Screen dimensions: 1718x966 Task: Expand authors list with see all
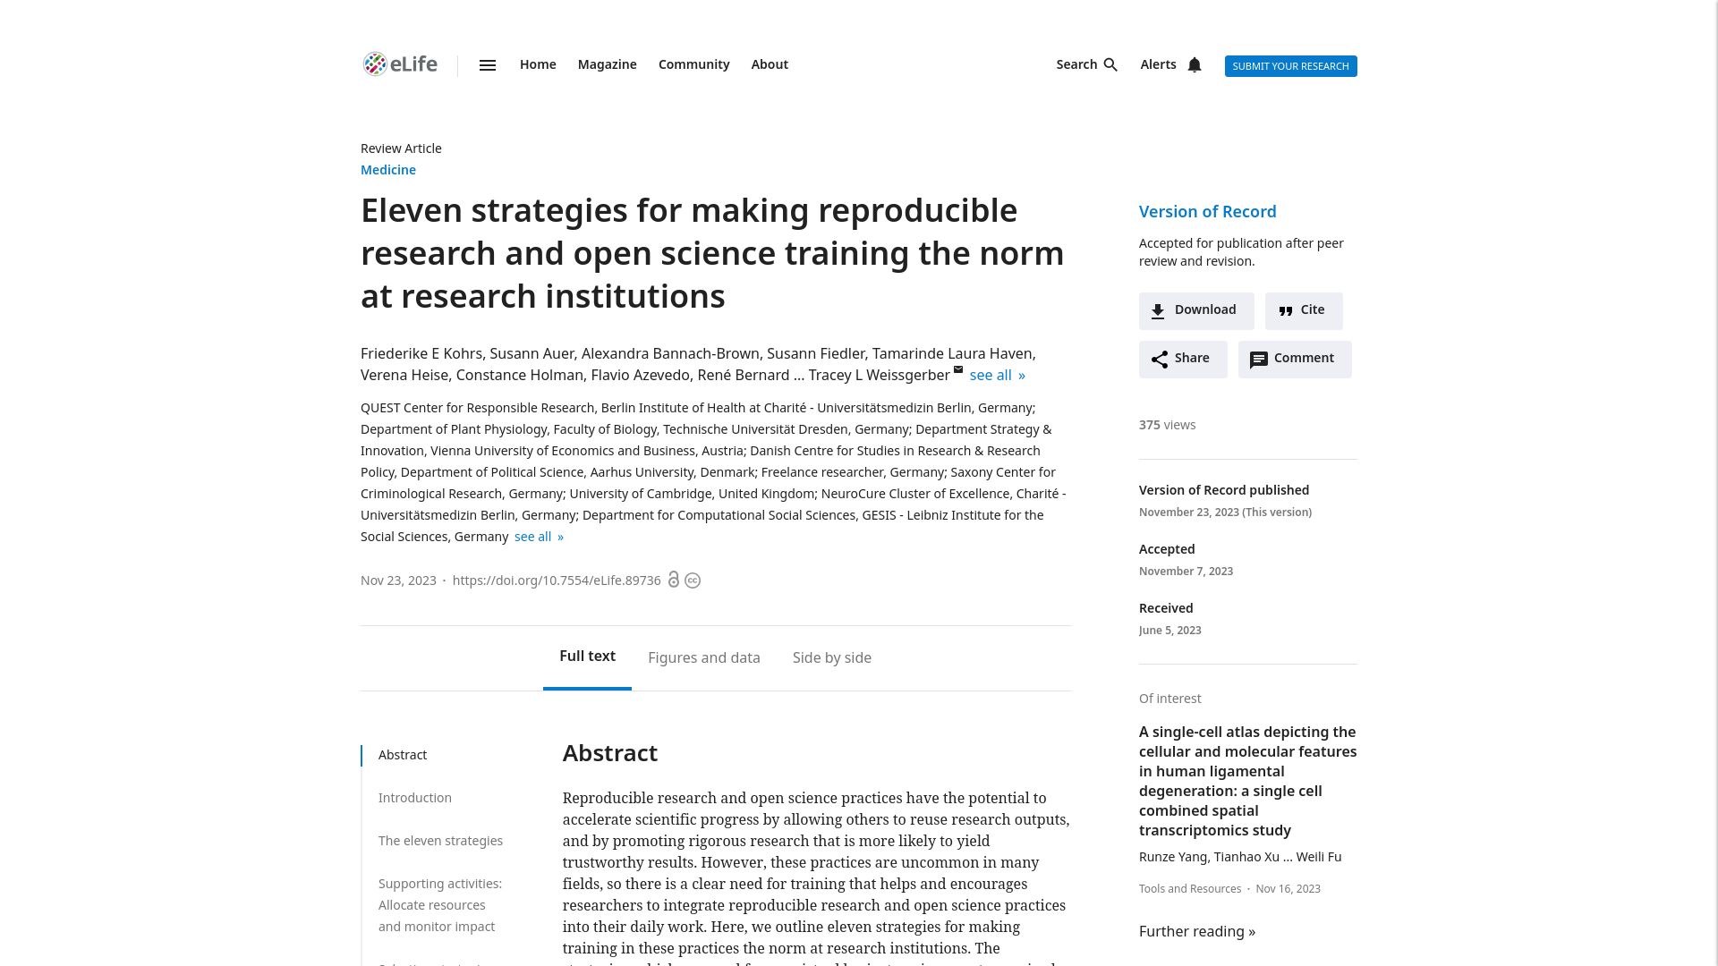(997, 375)
